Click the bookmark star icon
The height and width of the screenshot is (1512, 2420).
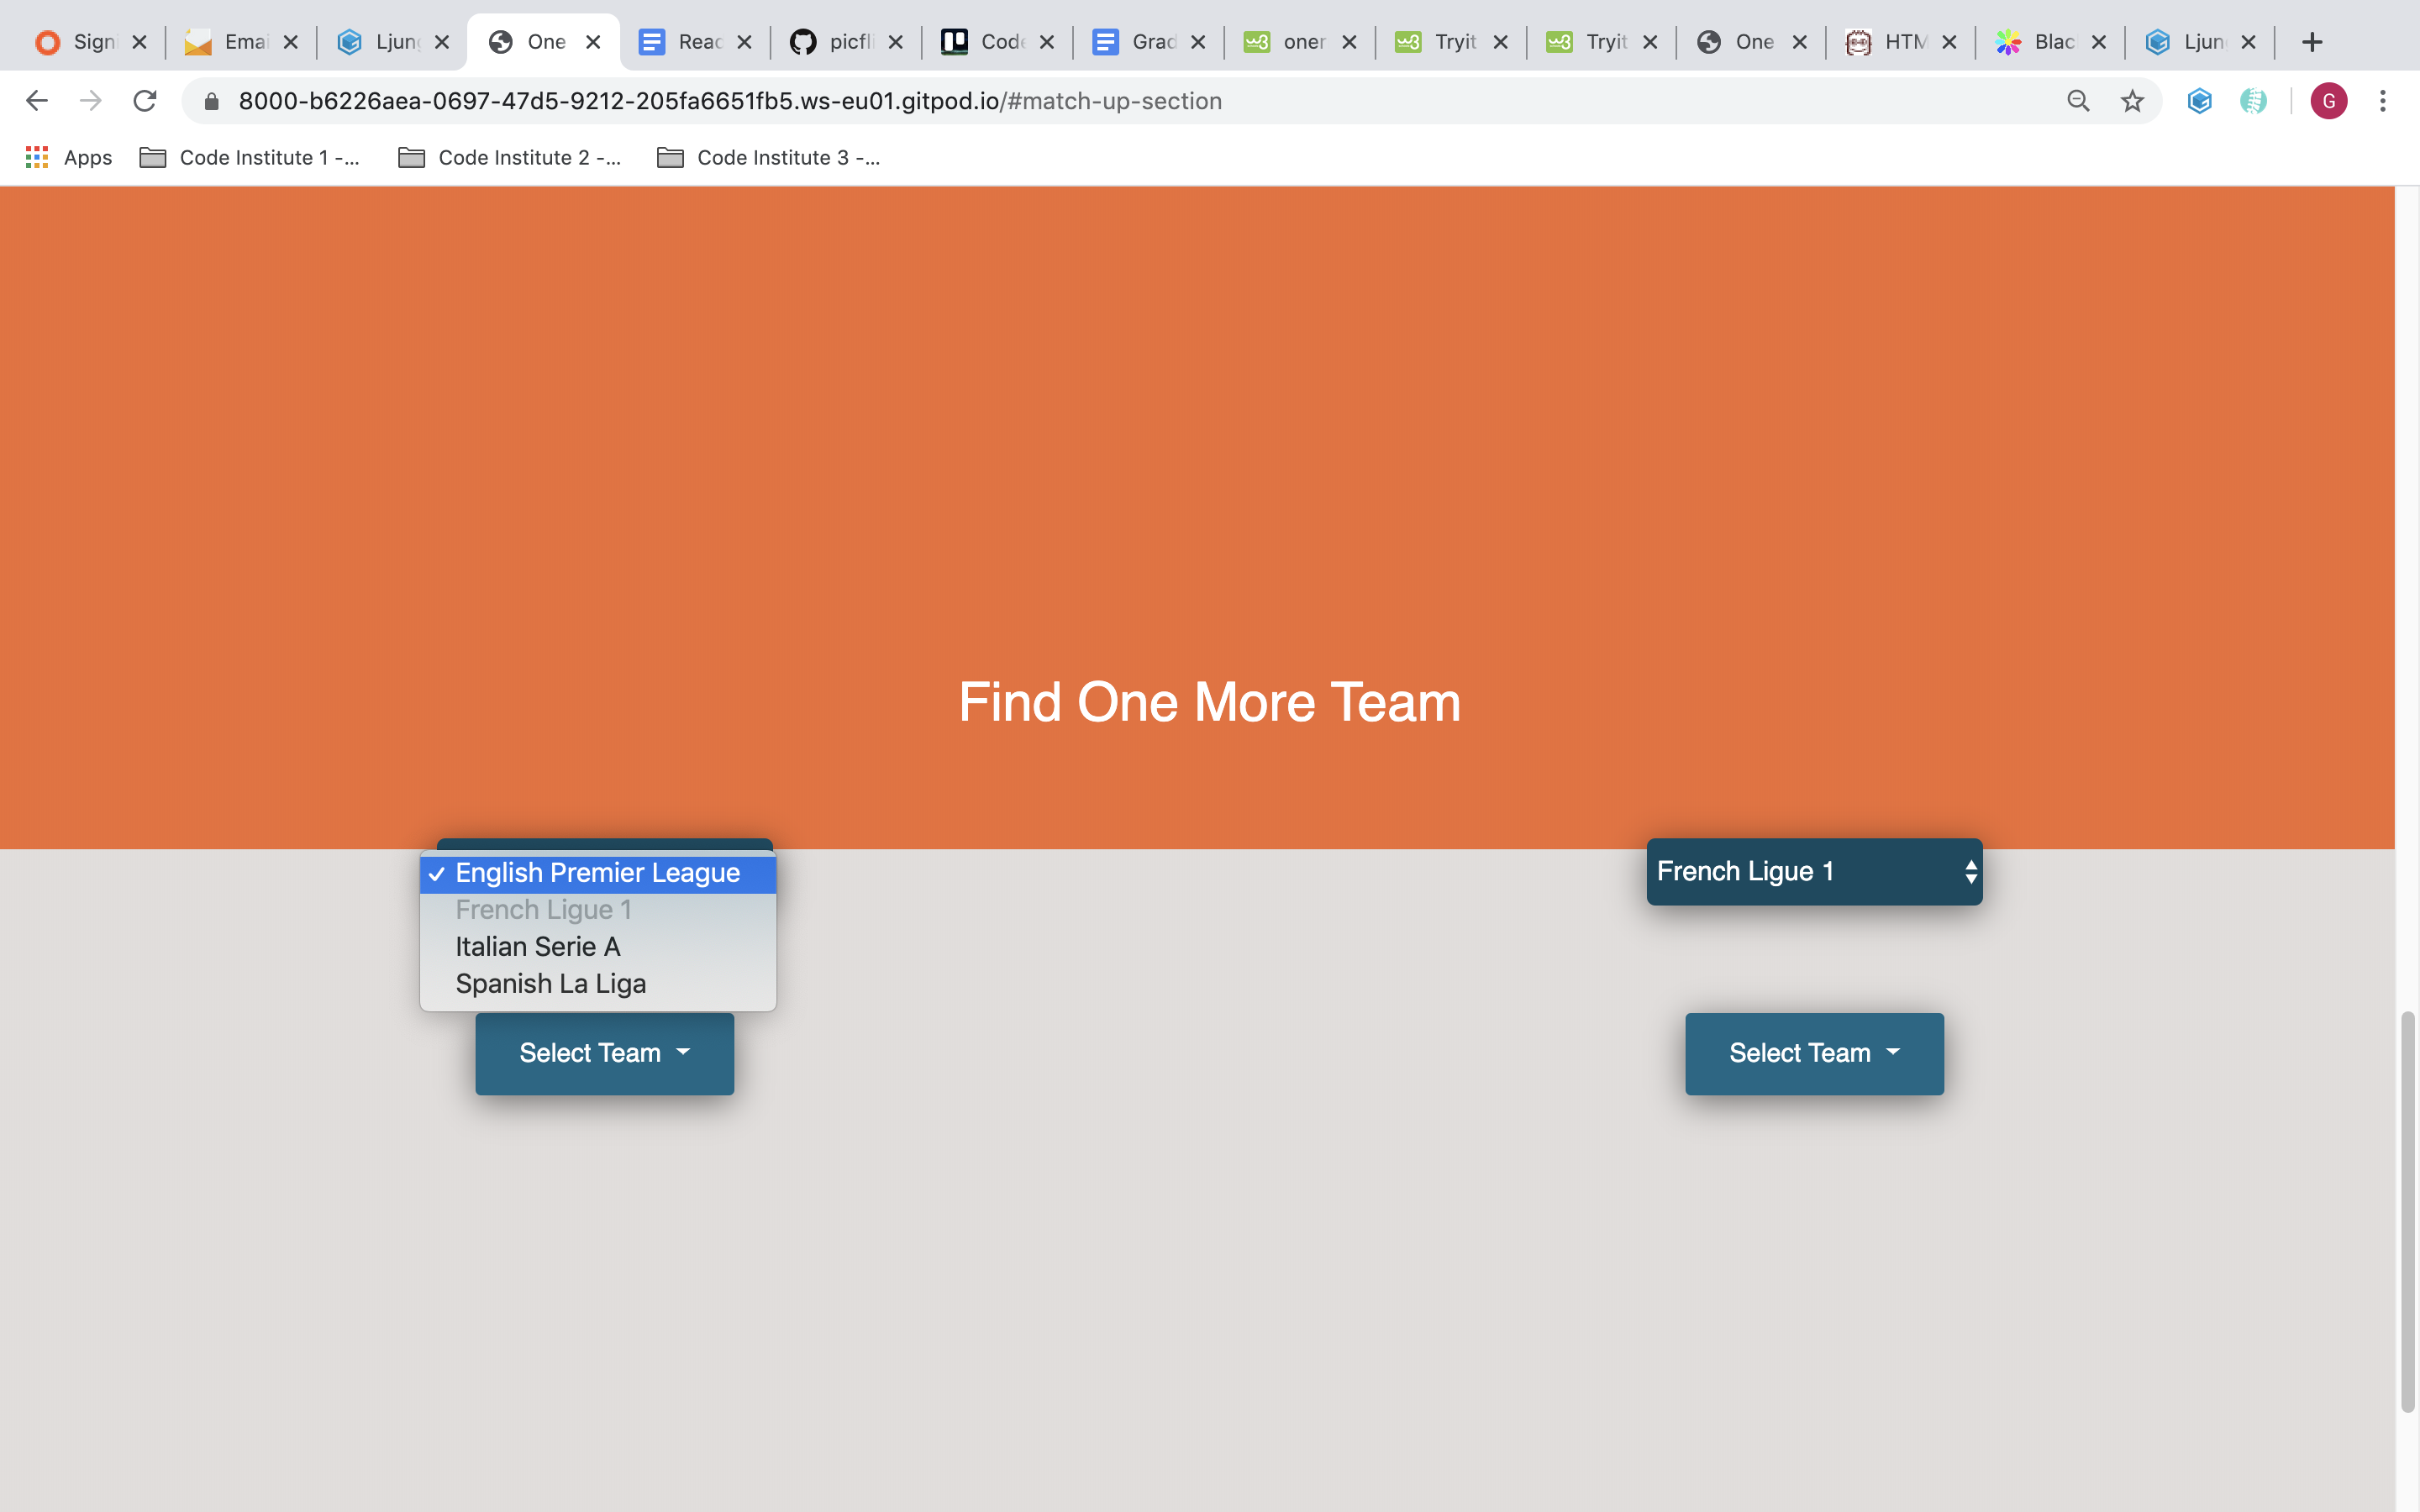tap(2134, 99)
